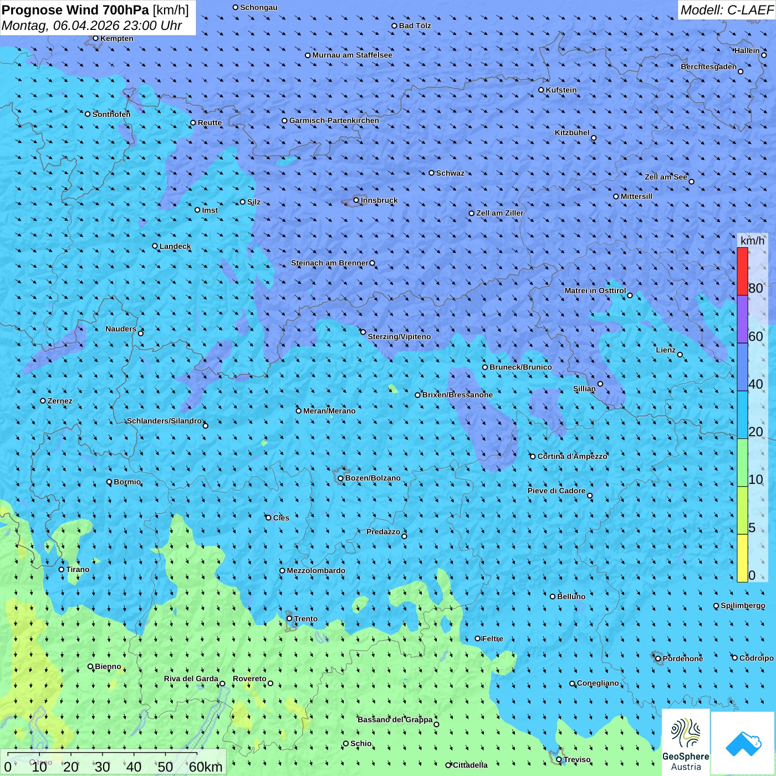Click the 'Rovereto' label
This screenshot has height=776, width=776.
[x=250, y=678]
